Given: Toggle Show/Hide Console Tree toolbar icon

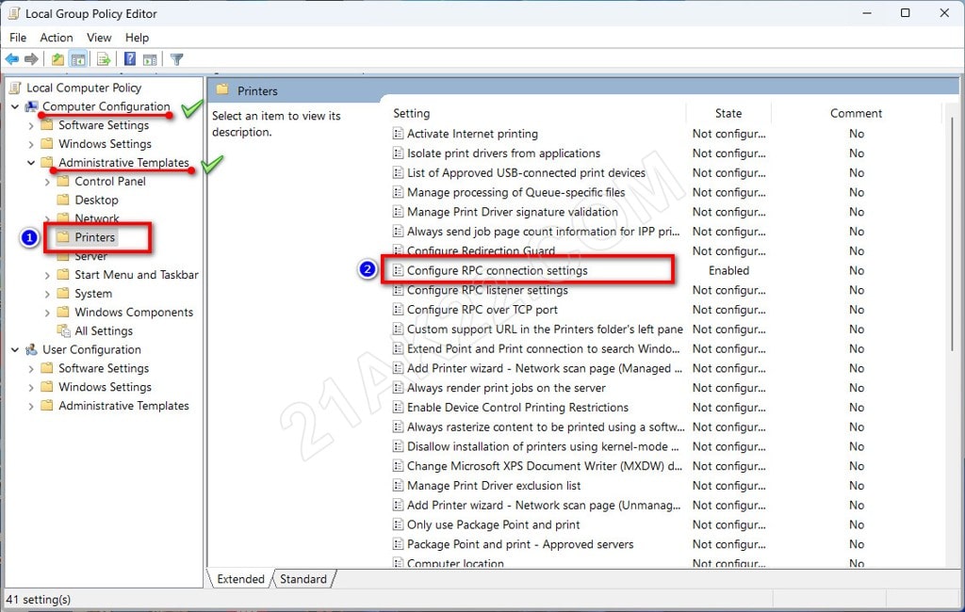Looking at the screenshot, I should point(79,59).
